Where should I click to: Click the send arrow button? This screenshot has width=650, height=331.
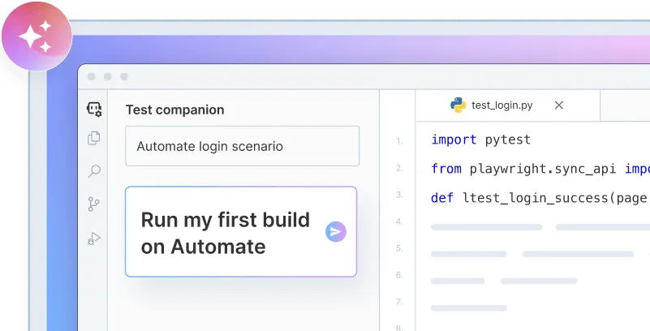pyautogui.click(x=336, y=231)
